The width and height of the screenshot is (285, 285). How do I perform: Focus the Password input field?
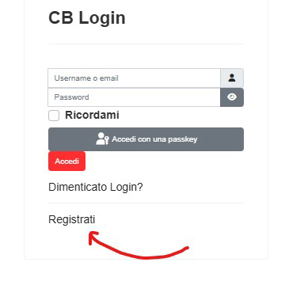click(134, 97)
